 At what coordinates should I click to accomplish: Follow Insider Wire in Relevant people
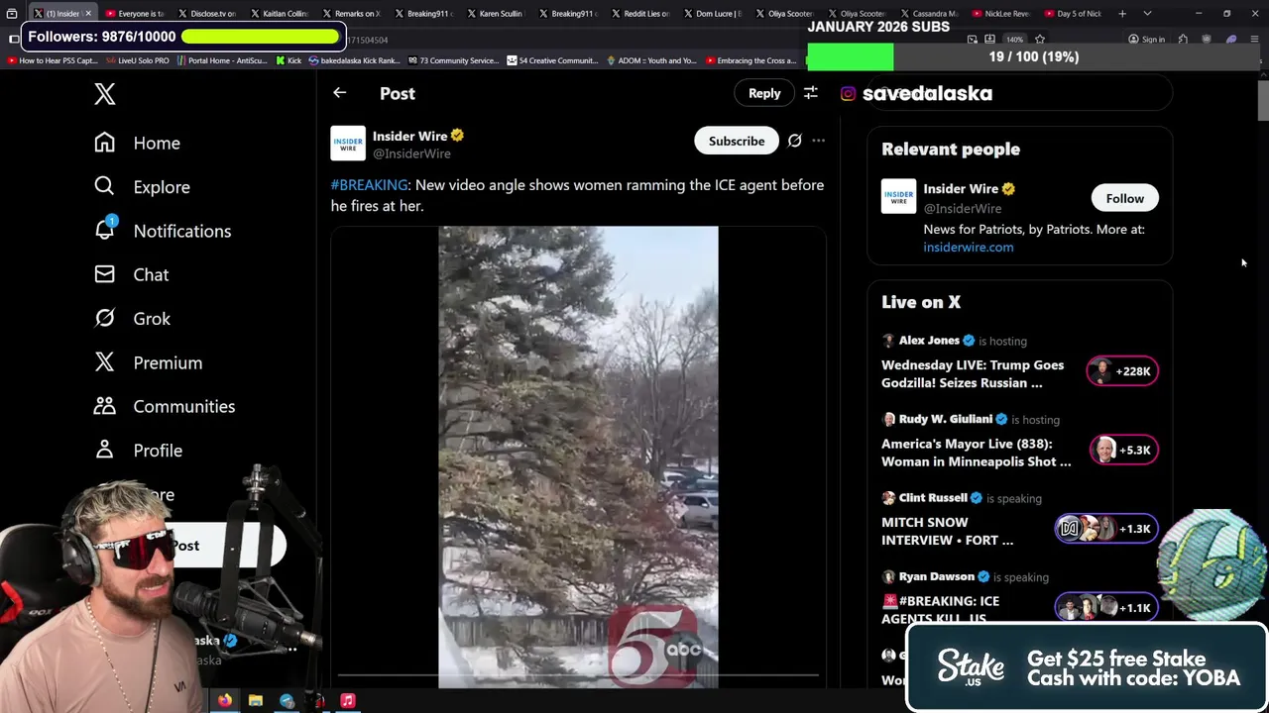1124,198
